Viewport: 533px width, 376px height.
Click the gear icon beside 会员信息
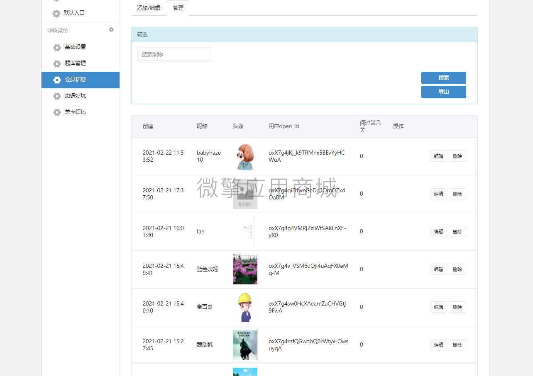[x=57, y=80]
